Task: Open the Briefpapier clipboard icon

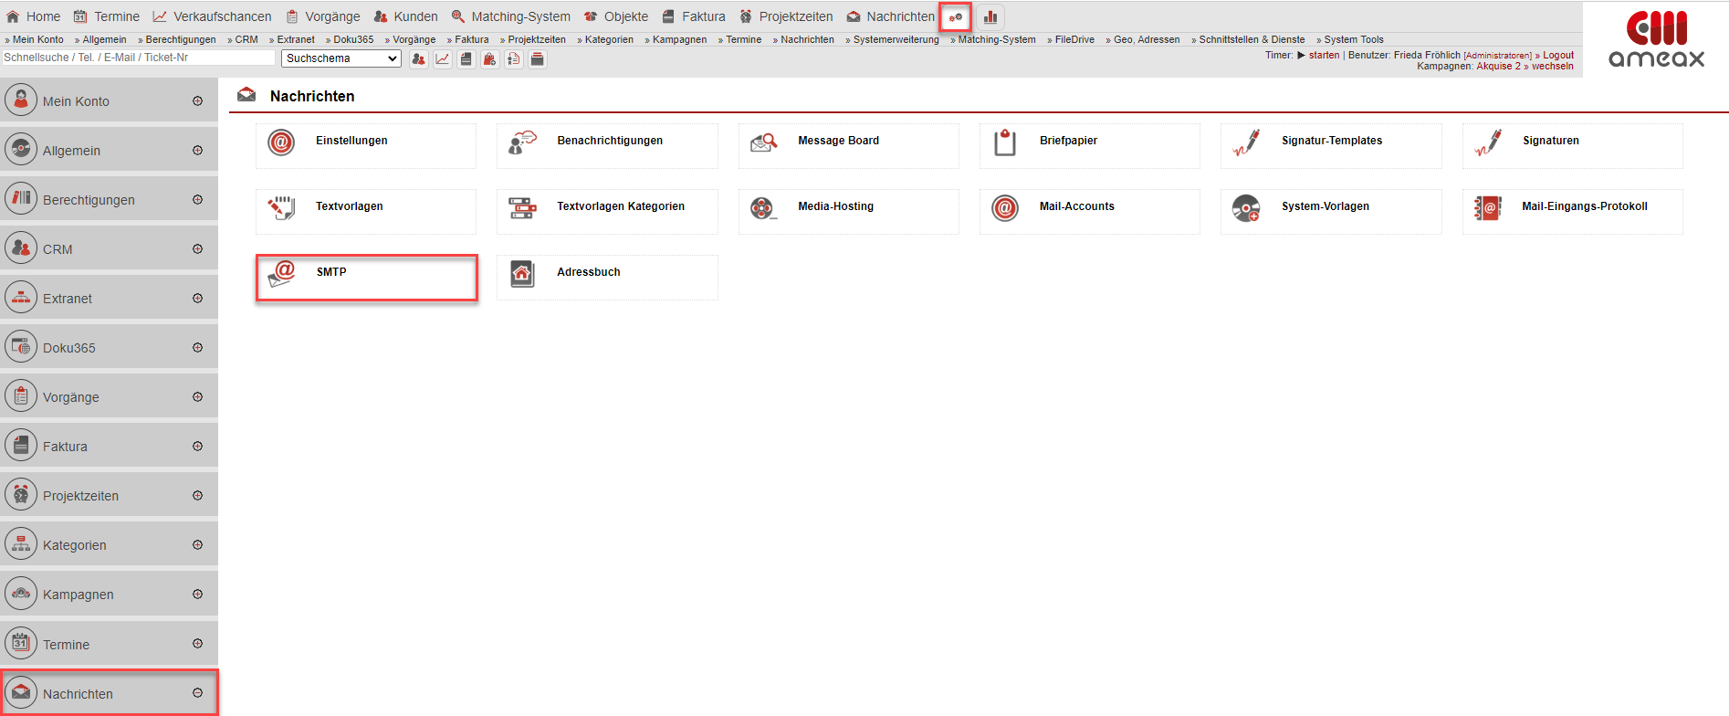Action: [x=1005, y=142]
